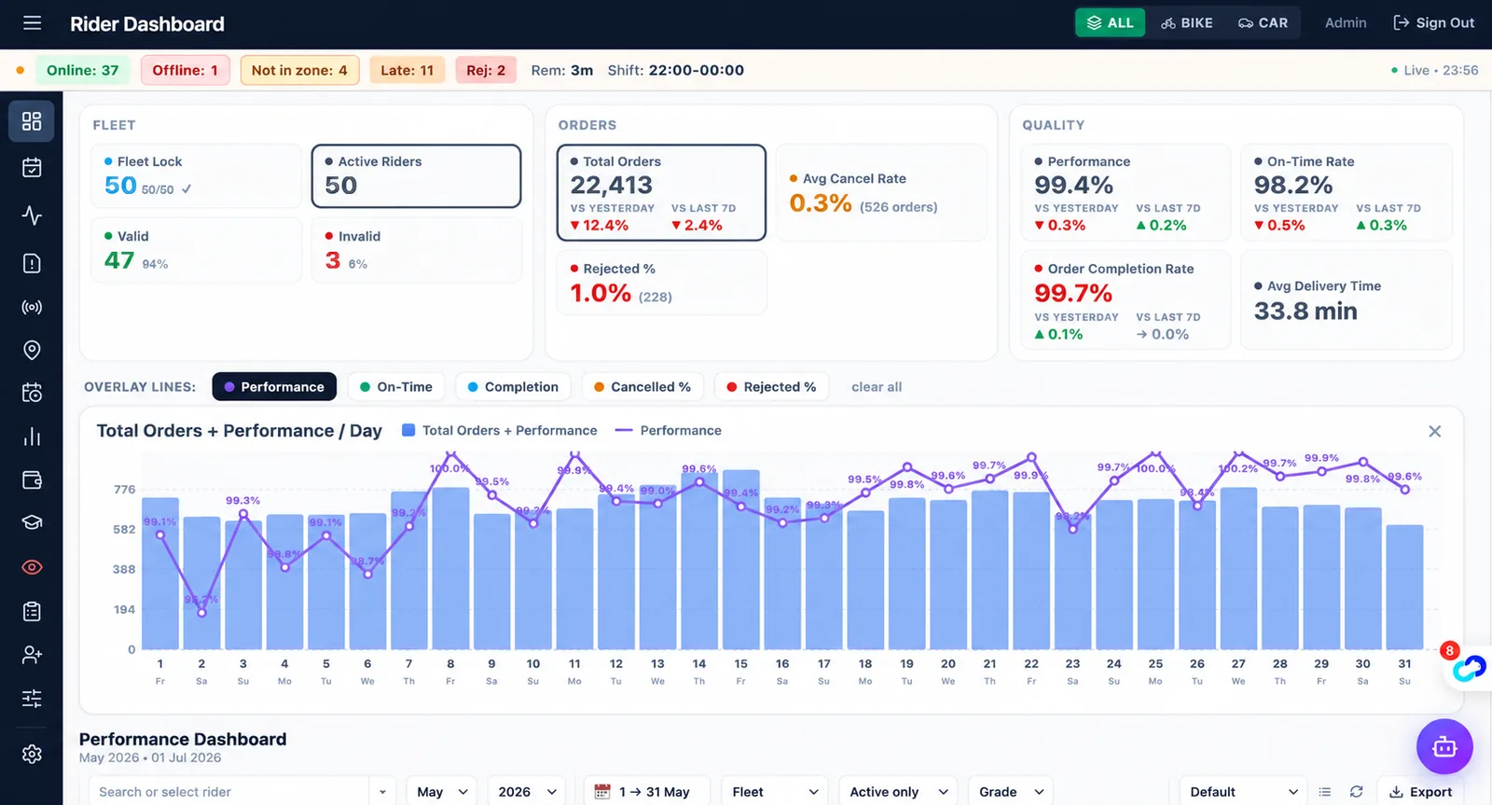Image resolution: width=1492 pixels, height=805 pixels.
Task: Open the Default sort dropdown
Action: (1244, 792)
